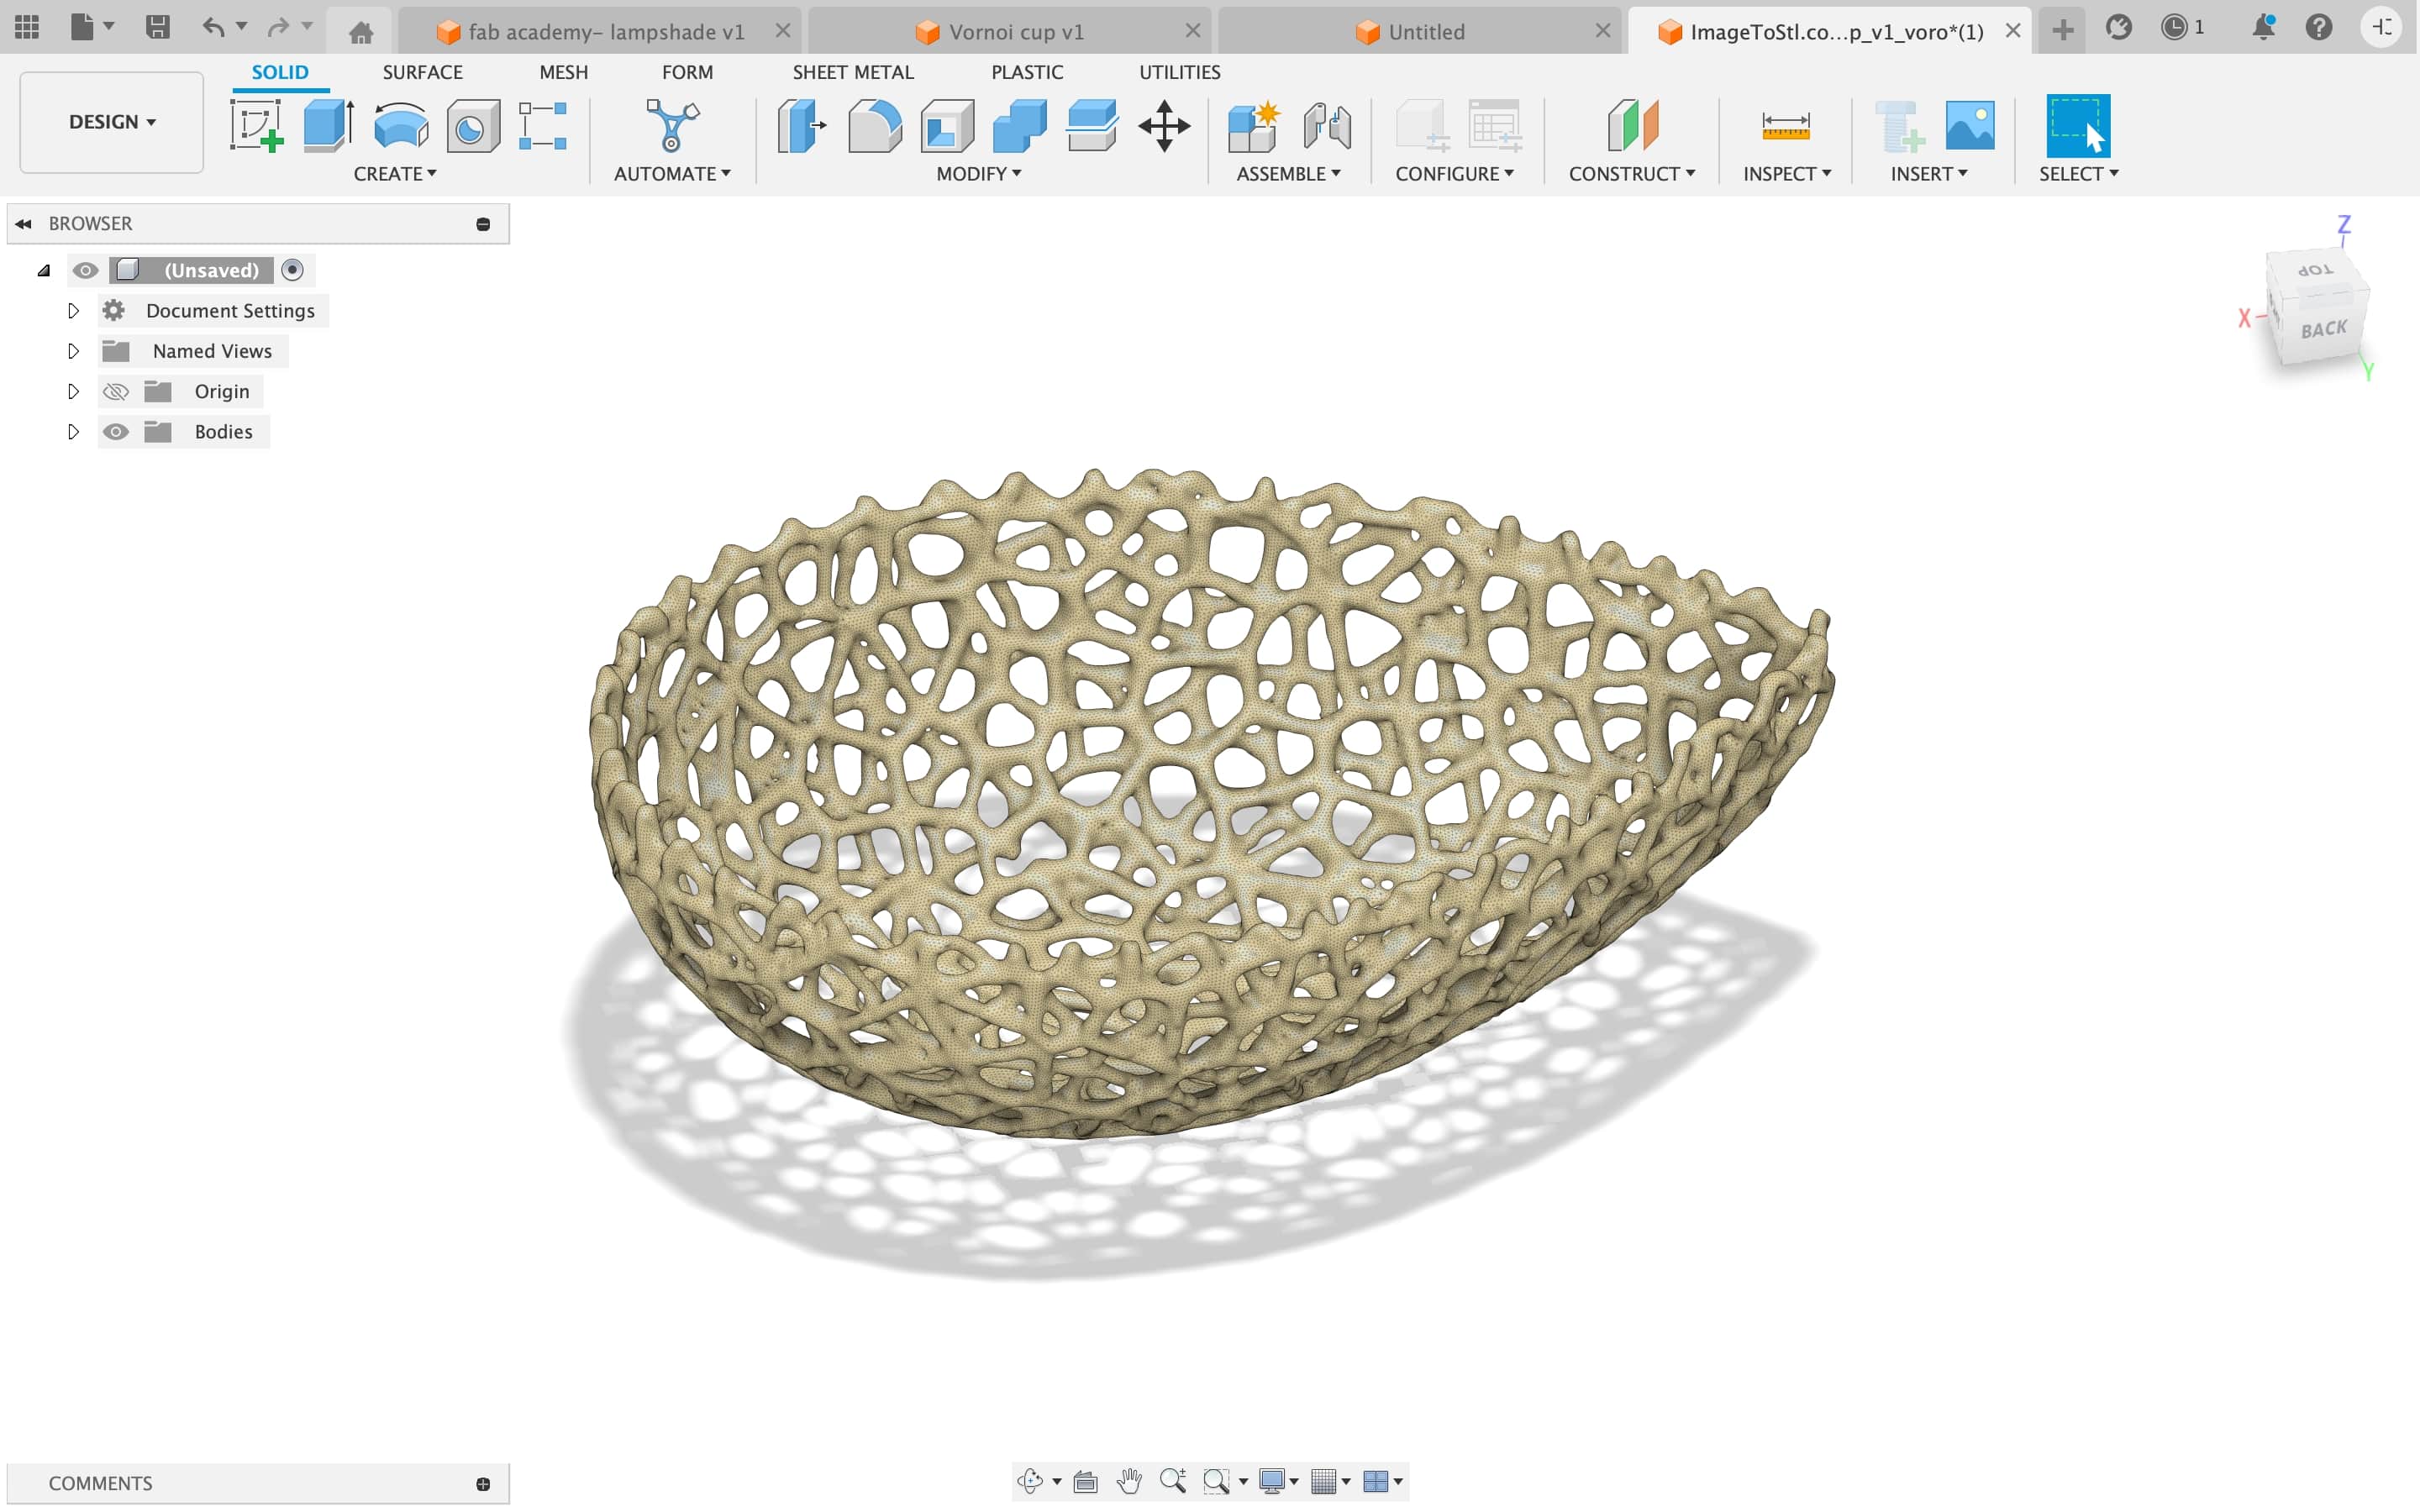Click the Insert Image canvas icon

pyautogui.click(x=1969, y=126)
